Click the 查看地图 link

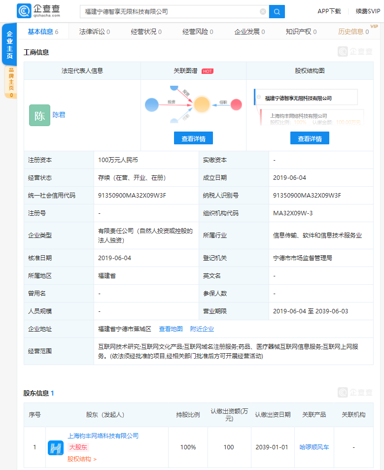[x=171, y=329]
